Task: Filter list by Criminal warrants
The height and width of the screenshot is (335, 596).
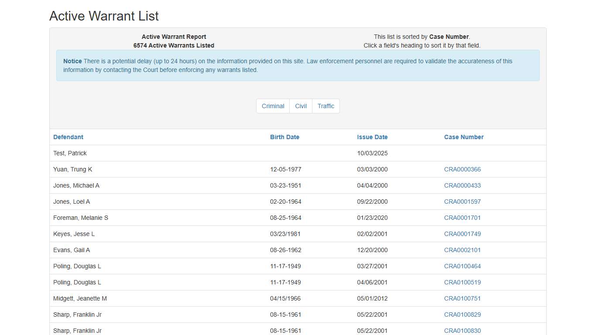Action: [x=273, y=106]
